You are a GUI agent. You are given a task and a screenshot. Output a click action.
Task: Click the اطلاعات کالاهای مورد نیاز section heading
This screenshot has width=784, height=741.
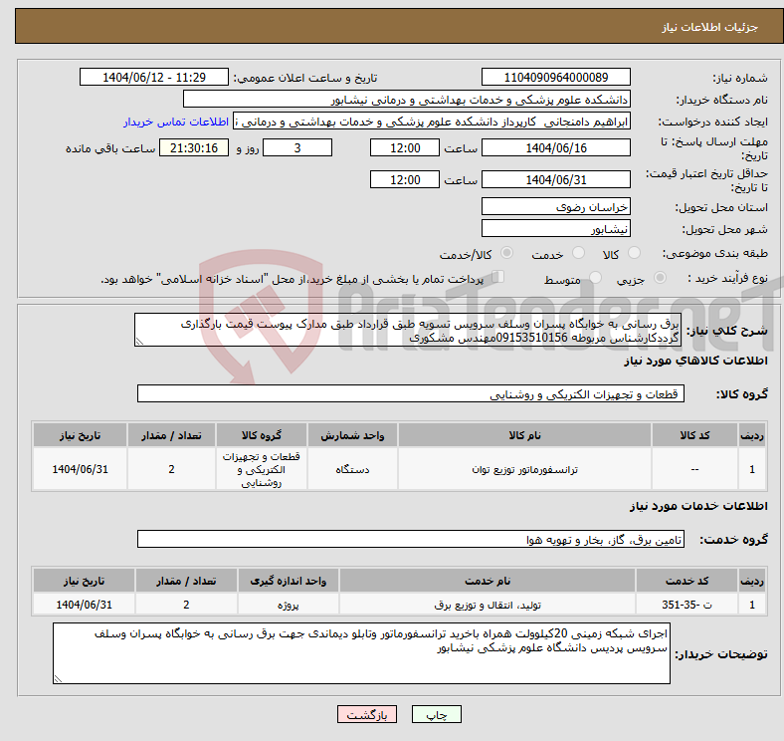[x=695, y=361]
